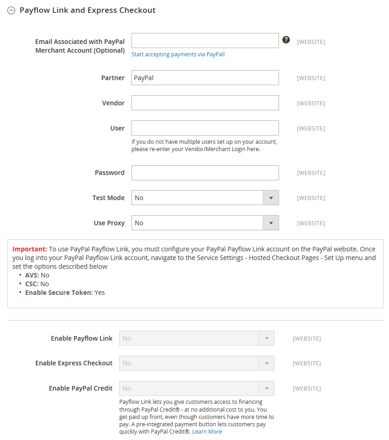Click the help question mark icon
This screenshot has height=440, width=389.
click(286, 40)
